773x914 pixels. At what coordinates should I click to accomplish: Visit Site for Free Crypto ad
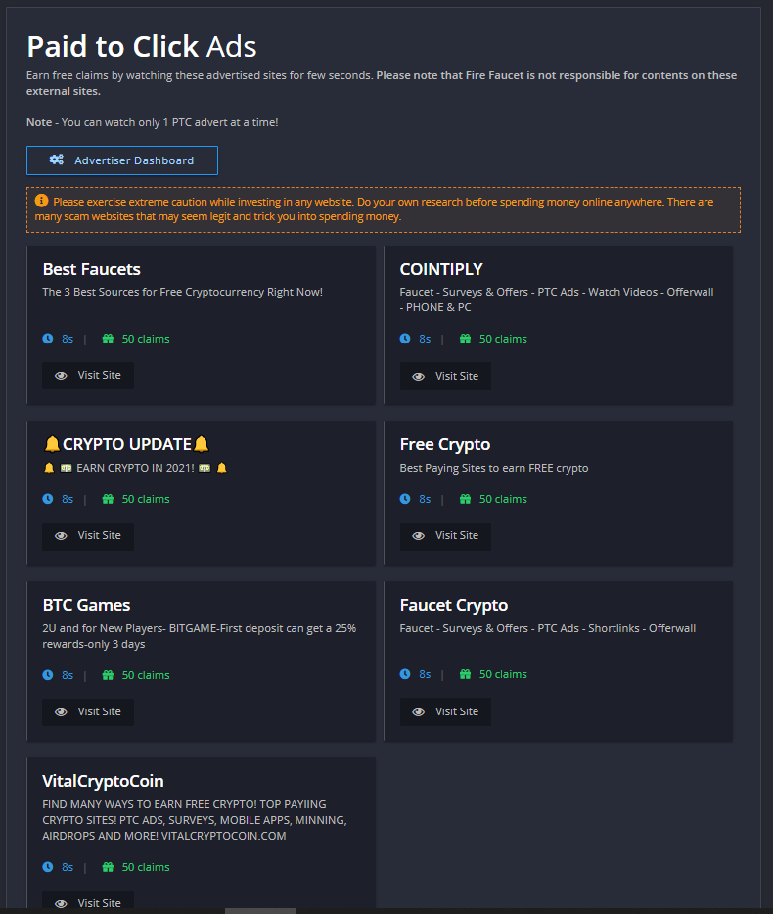click(x=445, y=536)
